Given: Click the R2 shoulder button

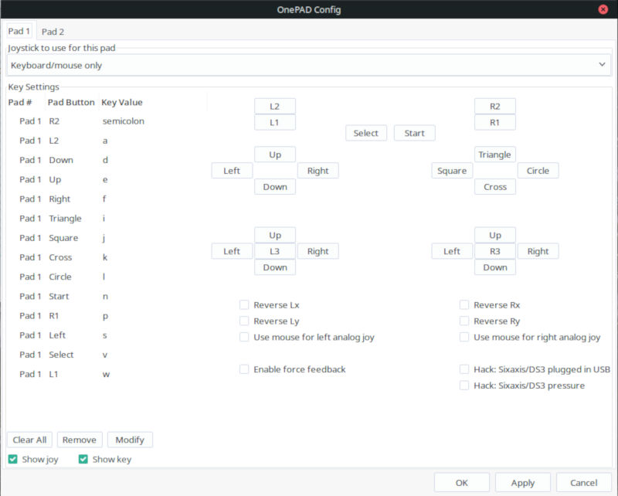Looking at the screenshot, I should tap(495, 106).
